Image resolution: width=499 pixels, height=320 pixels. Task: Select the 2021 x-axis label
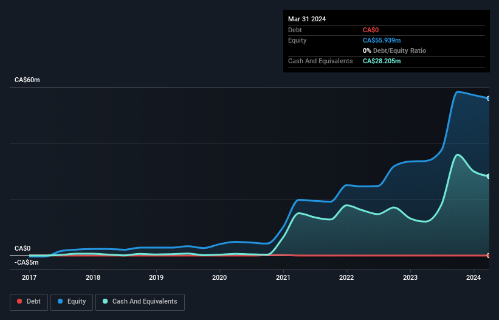coord(283,277)
